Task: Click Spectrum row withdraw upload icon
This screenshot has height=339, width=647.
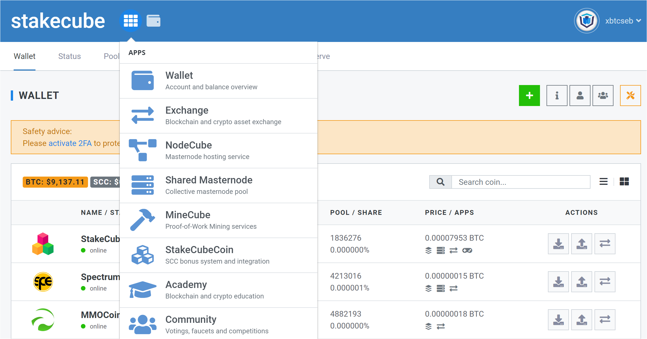Action: point(581,282)
